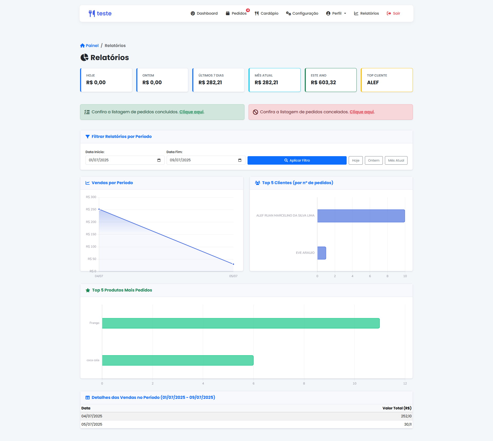Click the pie chart icon beside Relatórios heading
Image resolution: width=493 pixels, height=441 pixels.
(84, 57)
